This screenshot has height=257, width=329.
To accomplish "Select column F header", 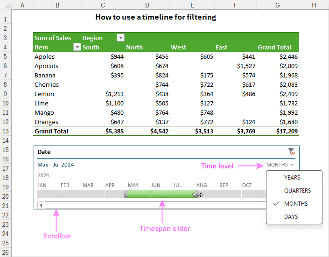I will (x=235, y=5).
